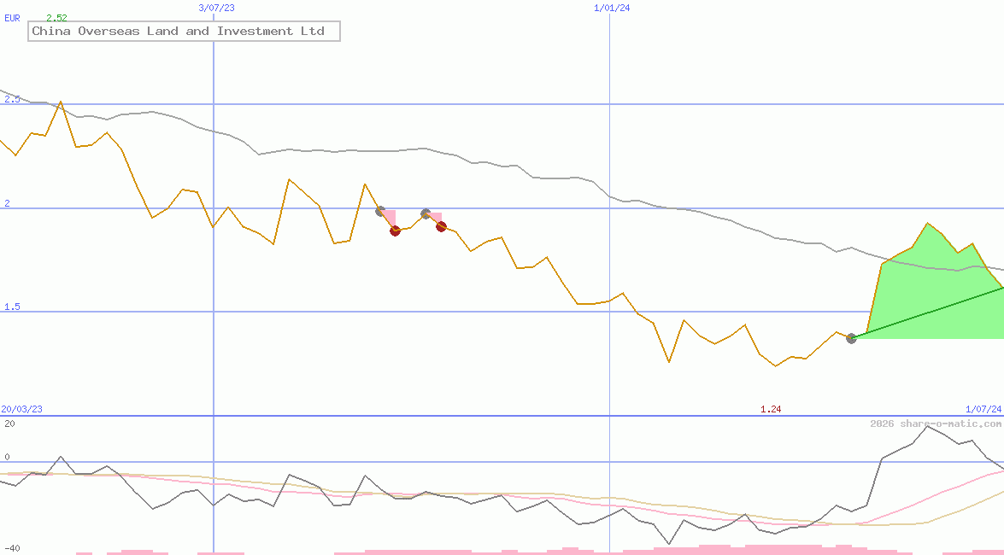Click the second red sell marker dot

441,226
